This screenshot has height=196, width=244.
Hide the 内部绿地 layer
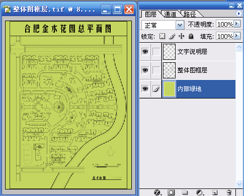145,89
